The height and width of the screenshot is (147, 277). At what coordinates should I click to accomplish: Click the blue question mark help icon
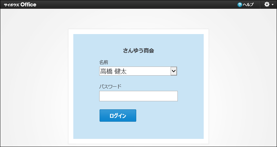[x=240, y=5]
